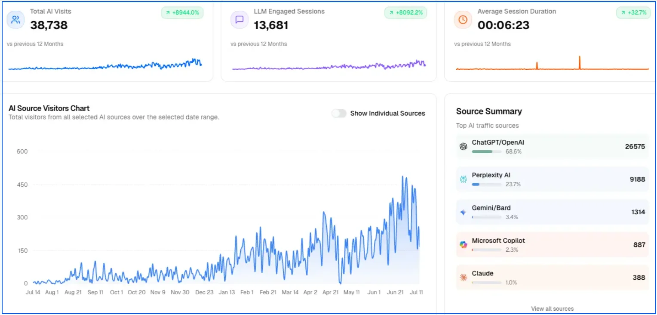Open the View all sources link
Screen dimensions: 657x315
click(552, 309)
